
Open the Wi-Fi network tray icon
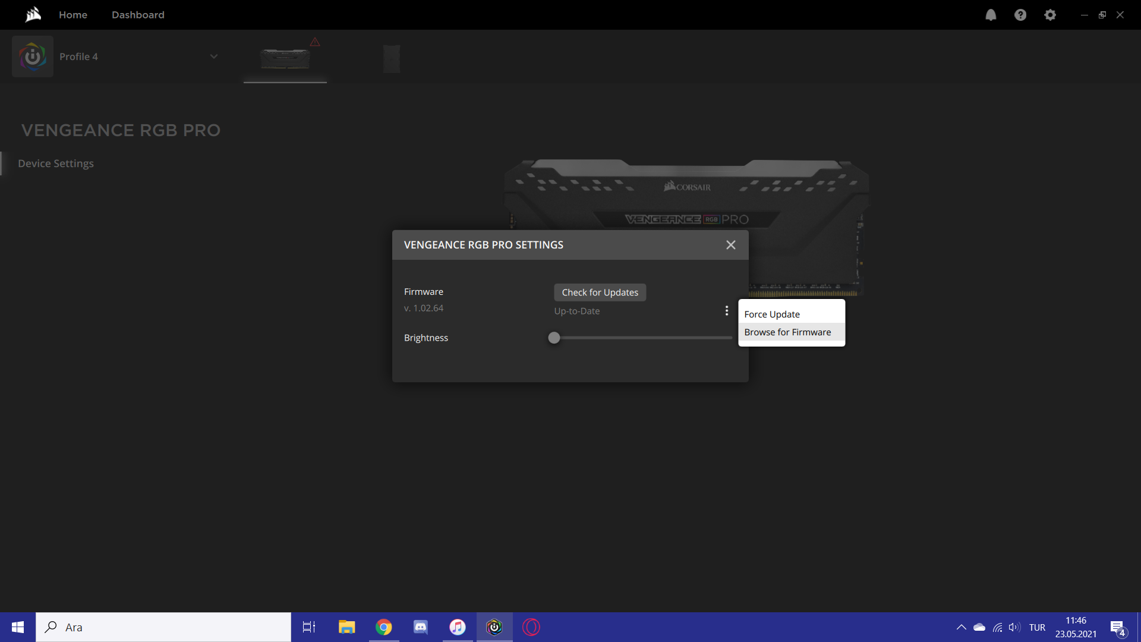pyautogui.click(x=998, y=627)
